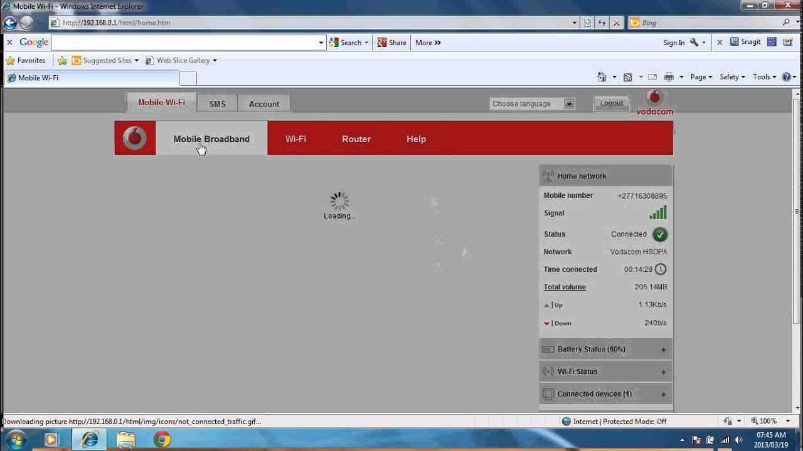803x451 pixels.
Task: Open the Windows Start button
Action: (16, 439)
